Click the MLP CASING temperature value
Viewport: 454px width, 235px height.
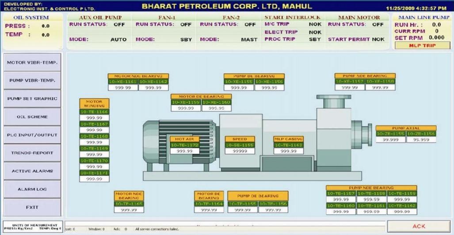point(288,151)
